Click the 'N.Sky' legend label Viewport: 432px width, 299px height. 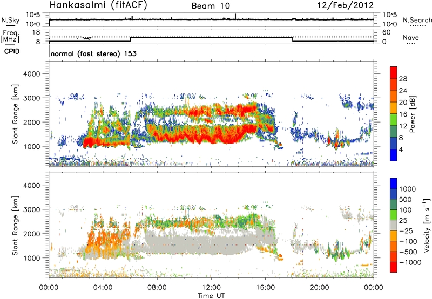click(10, 20)
